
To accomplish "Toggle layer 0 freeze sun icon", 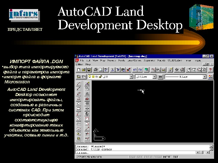I will 93,77.
